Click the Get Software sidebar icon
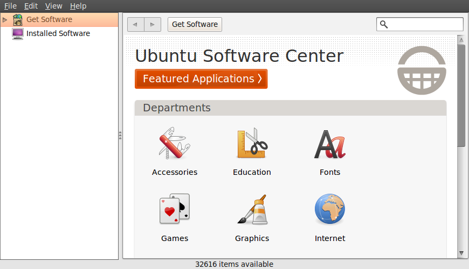Viewport: 469px width, 269px height. (x=18, y=20)
